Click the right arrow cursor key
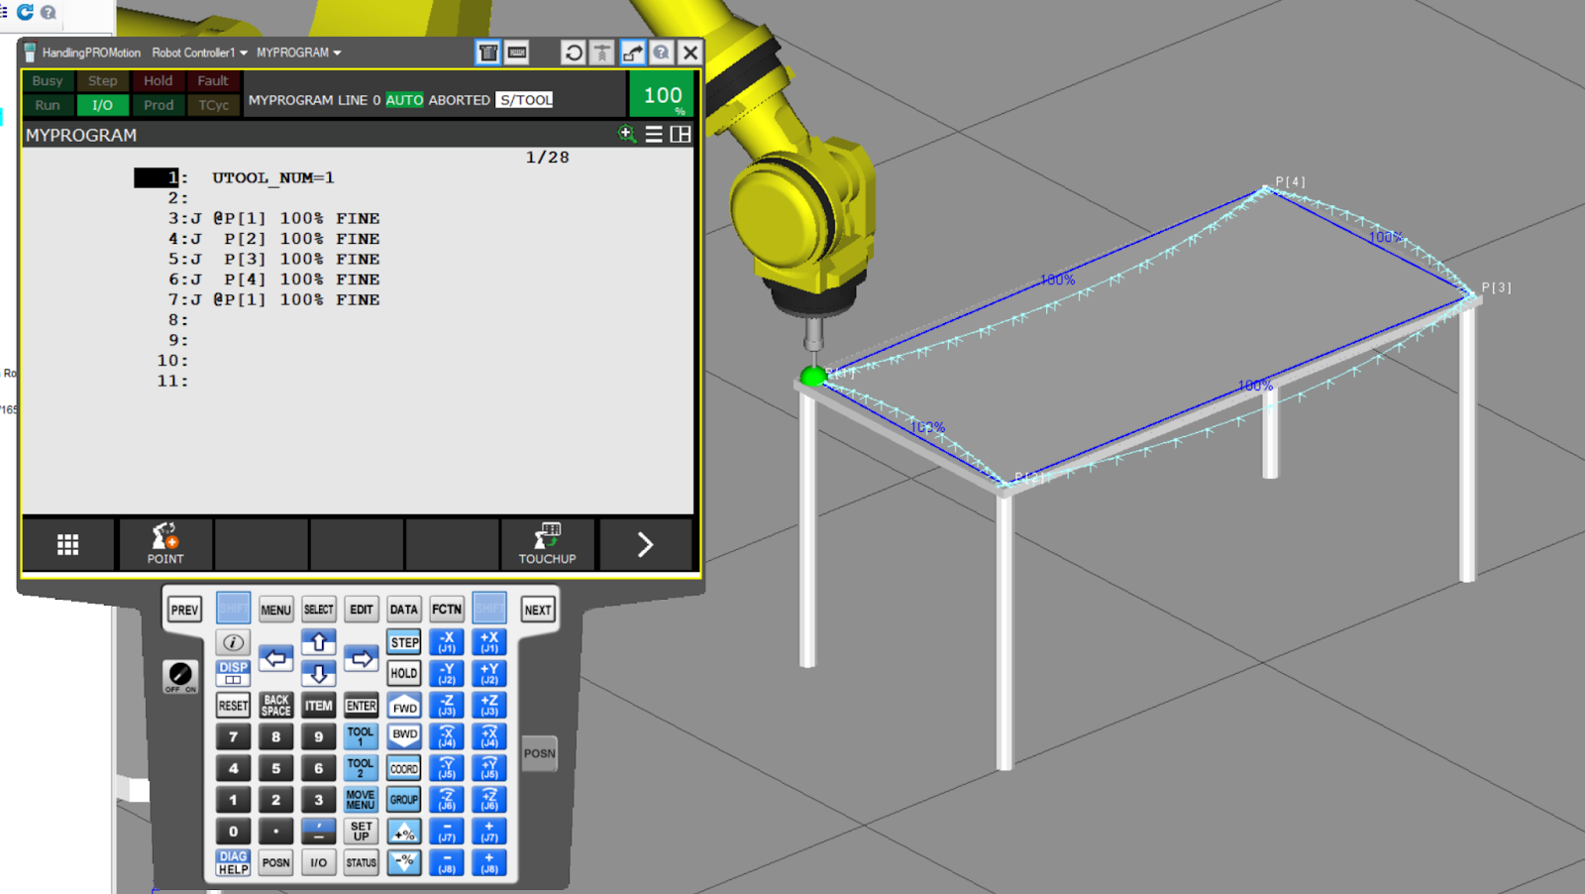The height and width of the screenshot is (894, 1585). coord(361,657)
